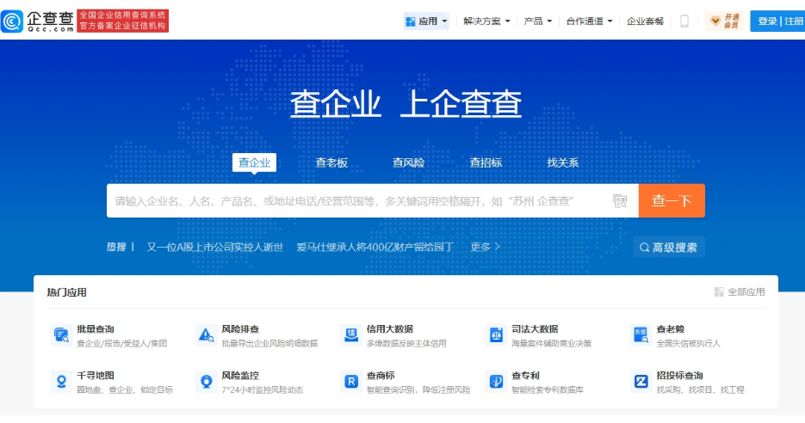Click the 全部应用 link text
This screenshot has height=423, width=805.
point(746,292)
